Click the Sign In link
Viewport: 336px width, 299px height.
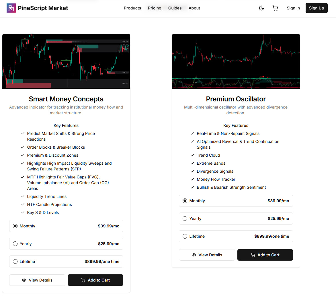[x=293, y=8]
